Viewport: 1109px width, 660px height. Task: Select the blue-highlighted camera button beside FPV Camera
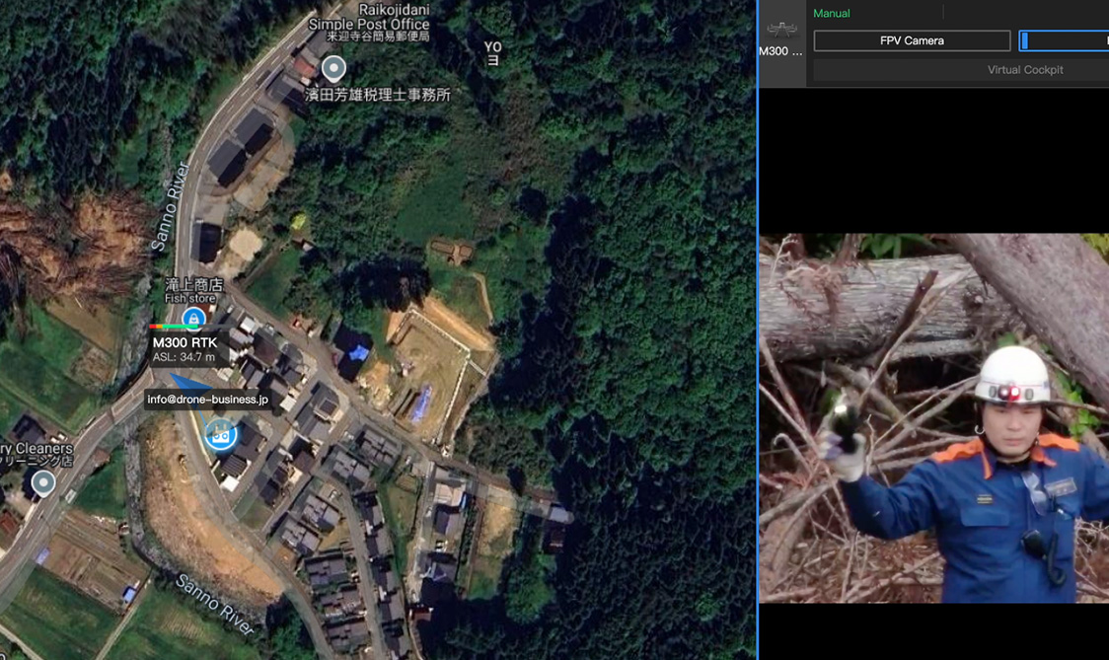1064,40
